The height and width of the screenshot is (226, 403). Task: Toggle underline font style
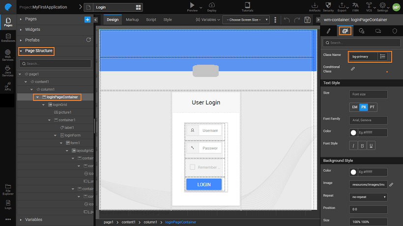coord(371,146)
